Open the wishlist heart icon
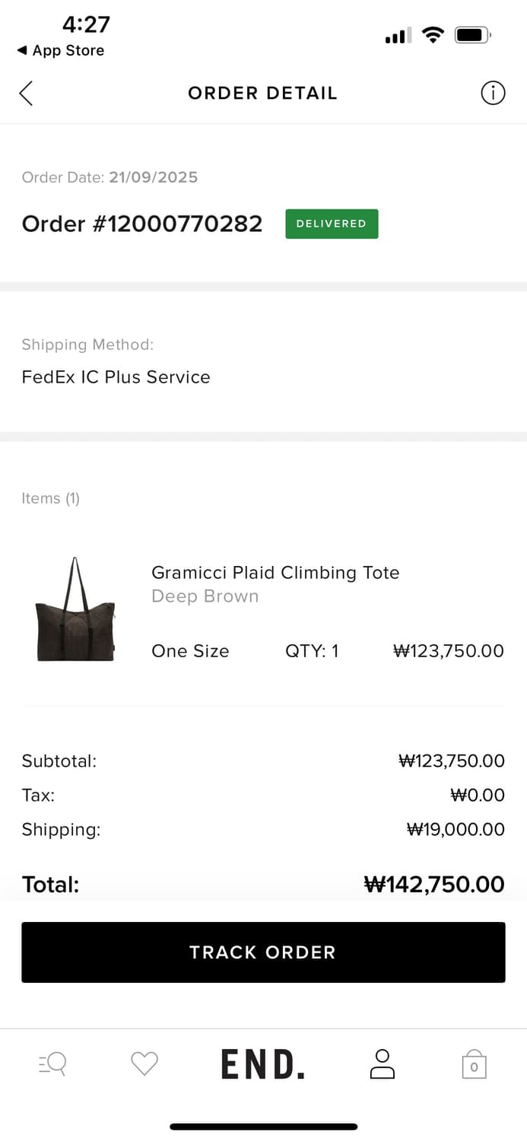This screenshot has height=1141, width=527. pyautogui.click(x=144, y=1063)
